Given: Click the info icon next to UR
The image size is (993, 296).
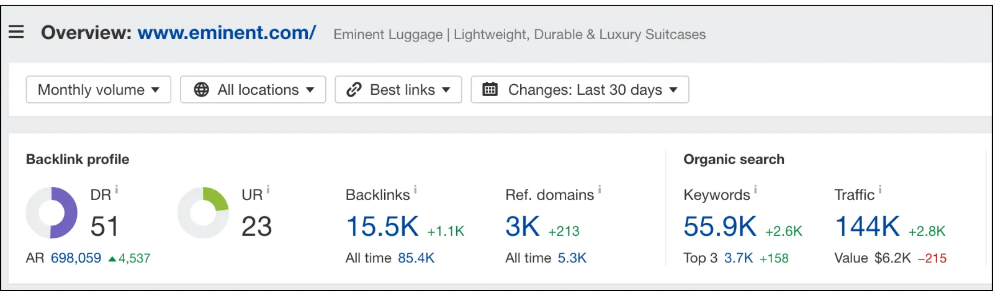Looking at the screenshot, I should click(x=268, y=190).
